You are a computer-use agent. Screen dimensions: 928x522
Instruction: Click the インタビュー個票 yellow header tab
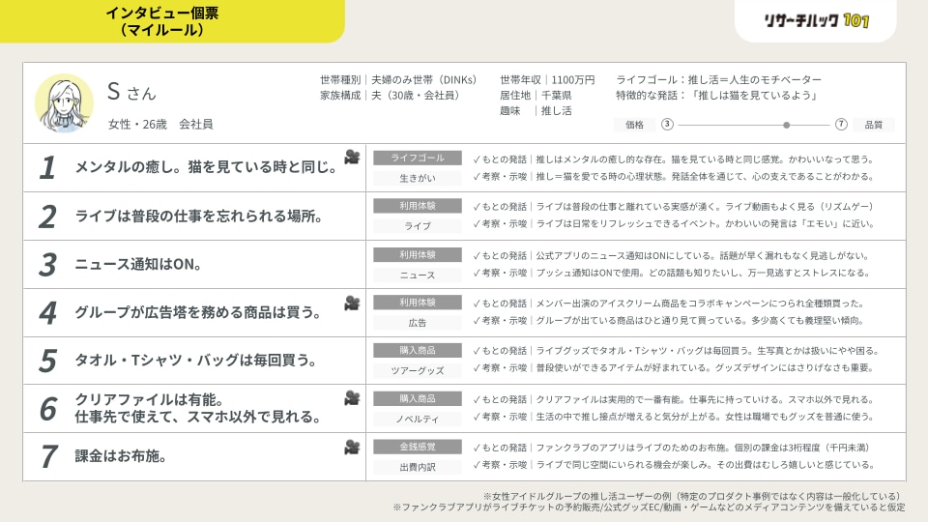162,21
